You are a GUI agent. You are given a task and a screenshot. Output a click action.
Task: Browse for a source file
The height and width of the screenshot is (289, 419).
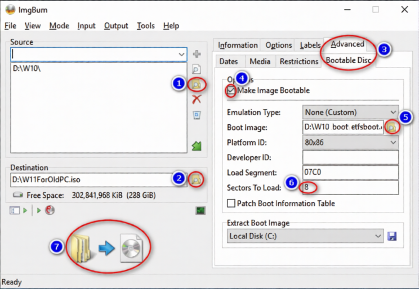(197, 70)
